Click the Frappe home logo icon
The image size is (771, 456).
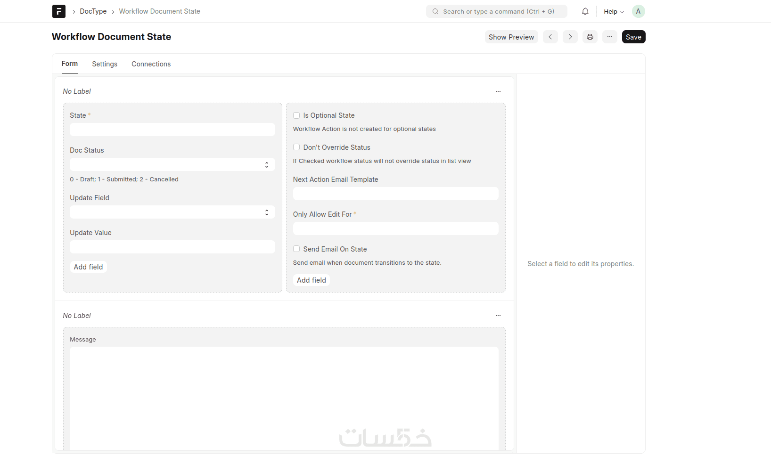[59, 11]
